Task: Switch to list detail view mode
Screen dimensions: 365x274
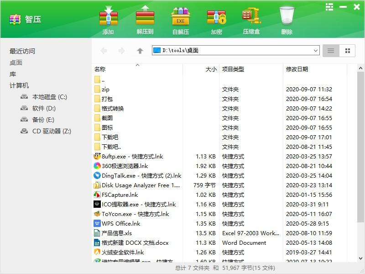Action: point(331,51)
